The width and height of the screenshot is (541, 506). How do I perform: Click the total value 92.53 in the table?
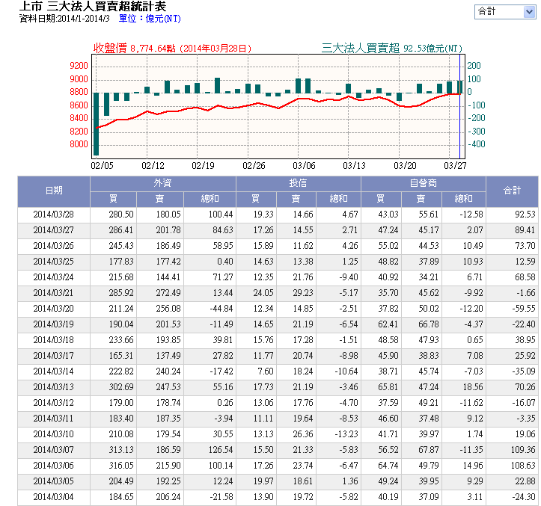[x=525, y=215]
